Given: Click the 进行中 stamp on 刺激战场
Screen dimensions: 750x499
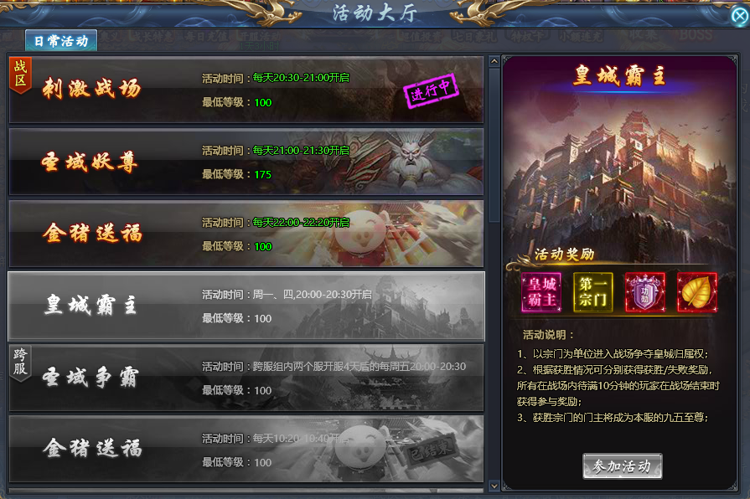Looking at the screenshot, I should pos(431,90).
